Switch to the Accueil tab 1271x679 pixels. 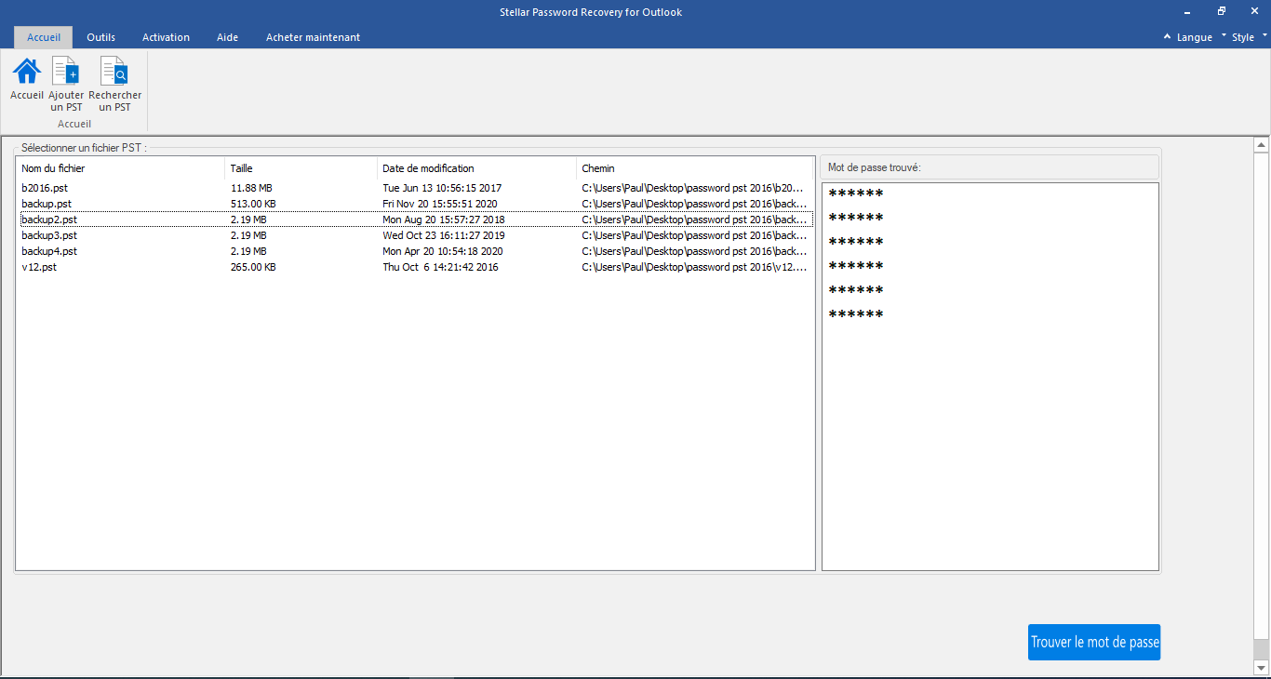pos(44,37)
